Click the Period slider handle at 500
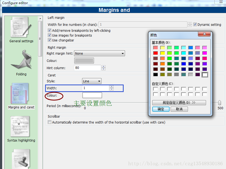226x169 pixels. click(x=219, y=103)
